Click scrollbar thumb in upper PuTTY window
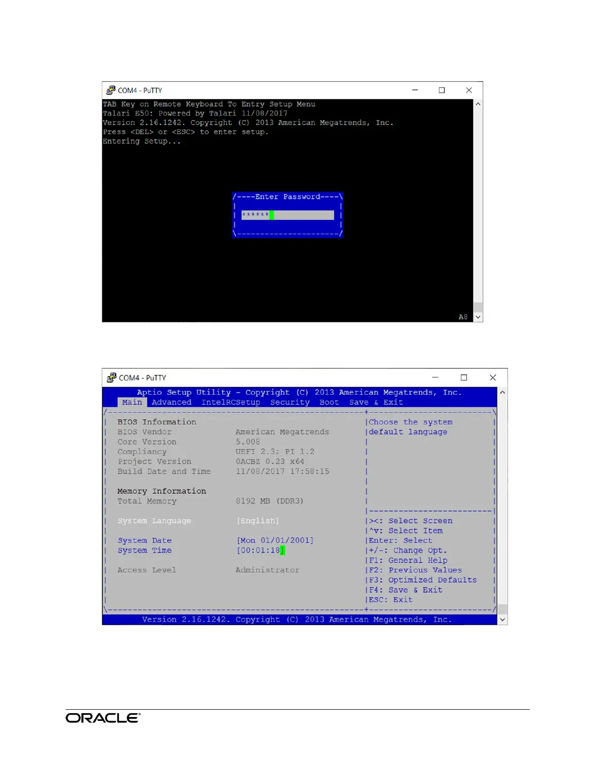 [x=478, y=307]
